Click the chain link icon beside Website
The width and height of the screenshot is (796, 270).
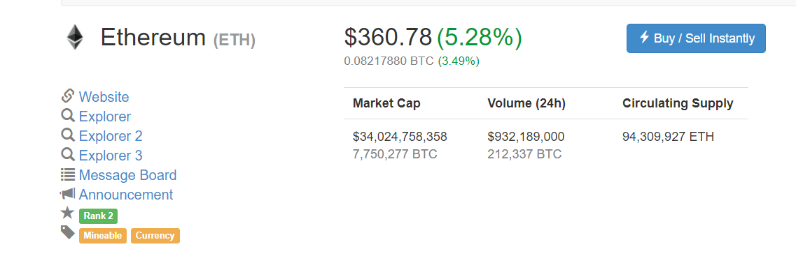pyautogui.click(x=67, y=96)
